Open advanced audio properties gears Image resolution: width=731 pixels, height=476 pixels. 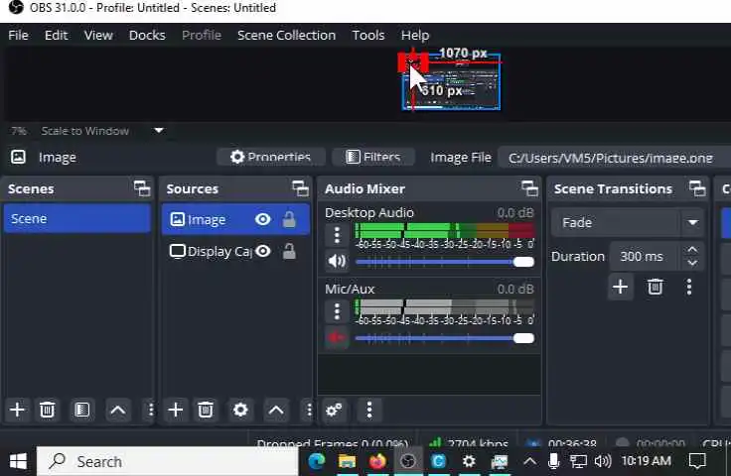point(334,410)
